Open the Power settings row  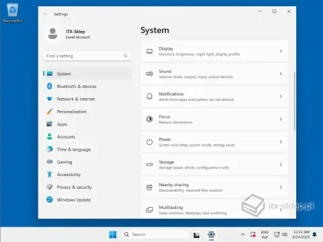tap(215, 142)
